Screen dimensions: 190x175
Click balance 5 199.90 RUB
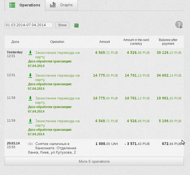(170, 121)
